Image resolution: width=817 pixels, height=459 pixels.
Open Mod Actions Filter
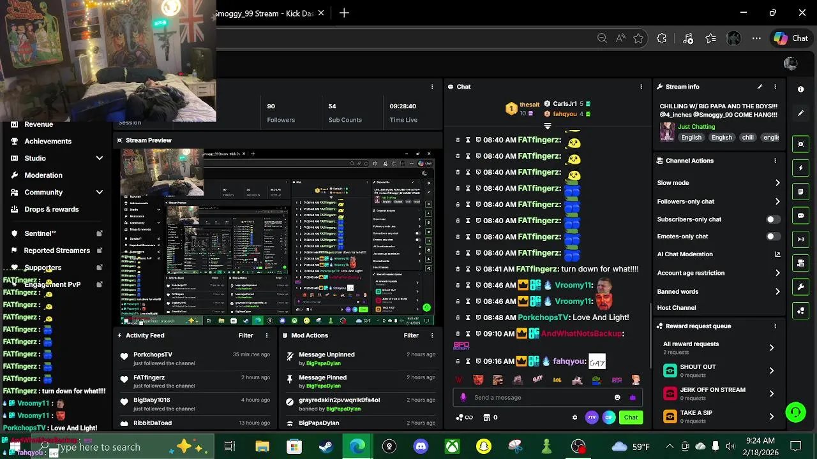pos(411,335)
